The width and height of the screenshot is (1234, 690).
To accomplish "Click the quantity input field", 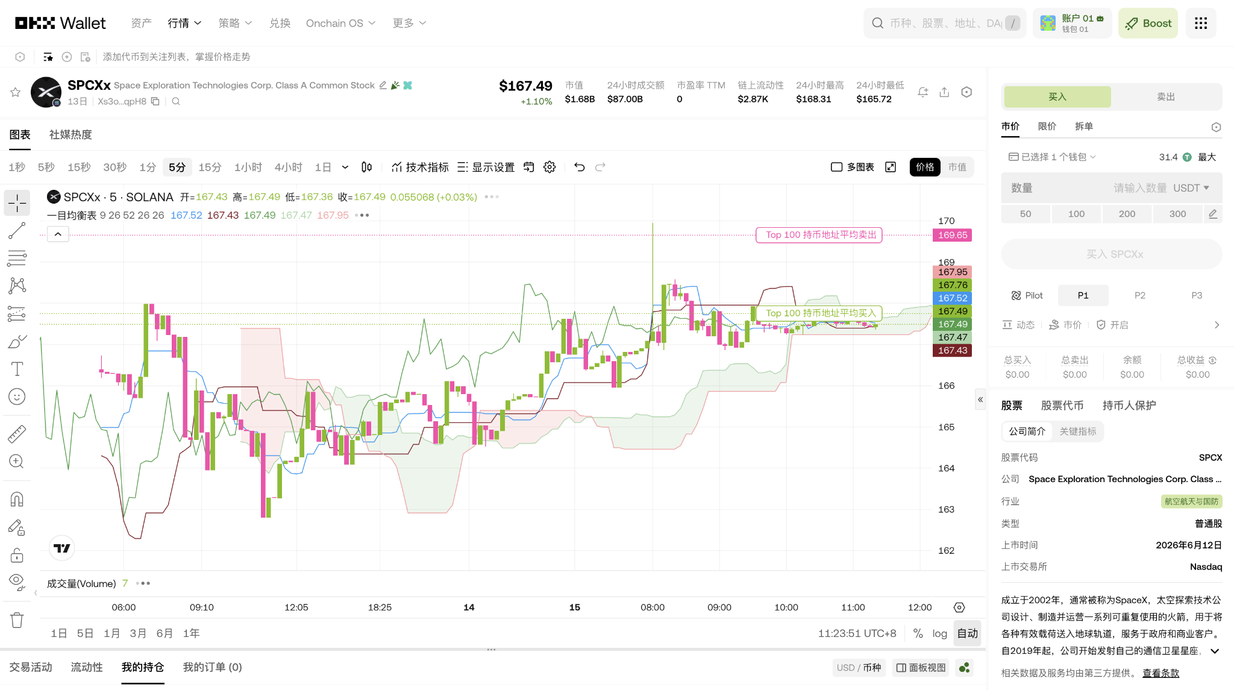I will pyautogui.click(x=1112, y=188).
